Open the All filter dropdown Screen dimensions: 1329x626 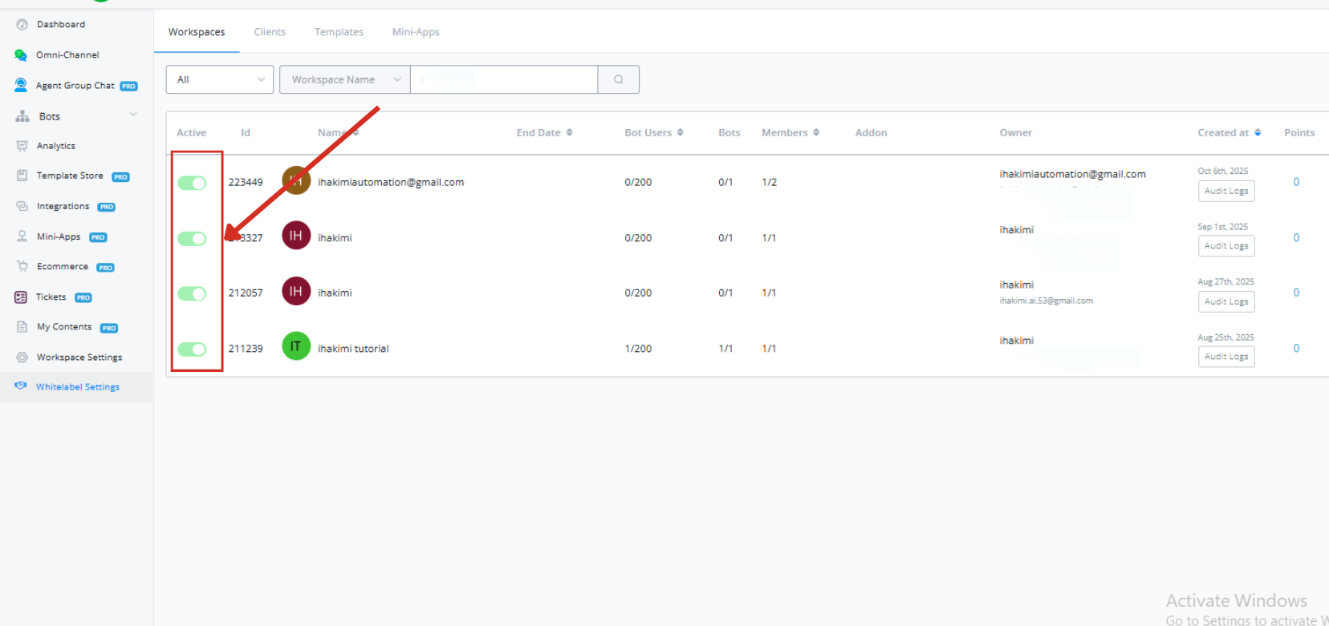click(219, 79)
